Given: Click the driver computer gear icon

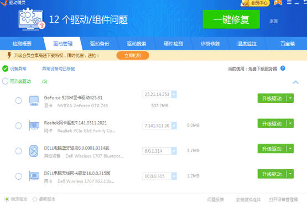Looking at the screenshot, I should click(x=32, y=19).
